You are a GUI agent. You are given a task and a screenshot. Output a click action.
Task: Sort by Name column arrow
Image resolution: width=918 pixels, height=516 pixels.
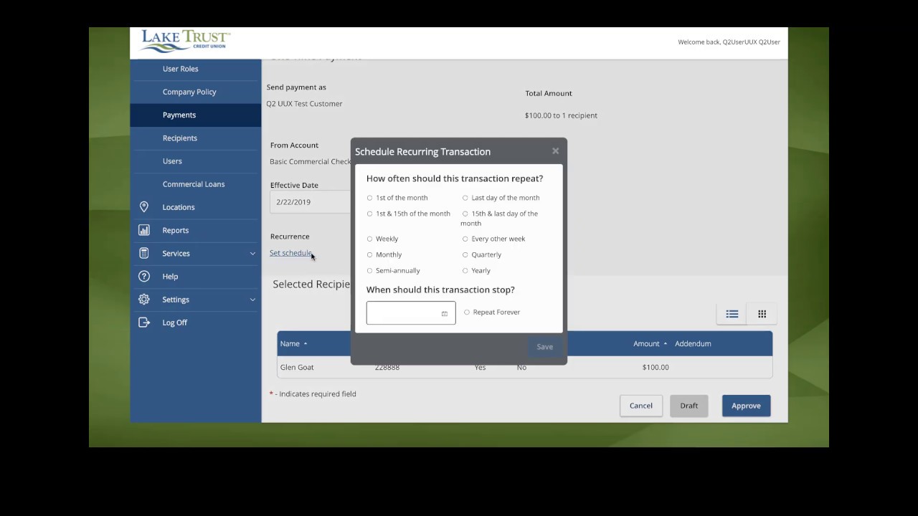(306, 343)
